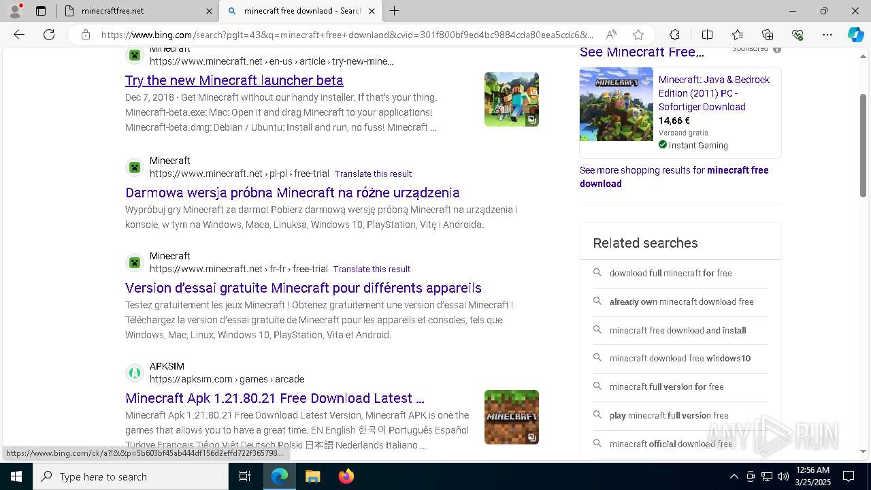Refresh the current page

coord(49,35)
